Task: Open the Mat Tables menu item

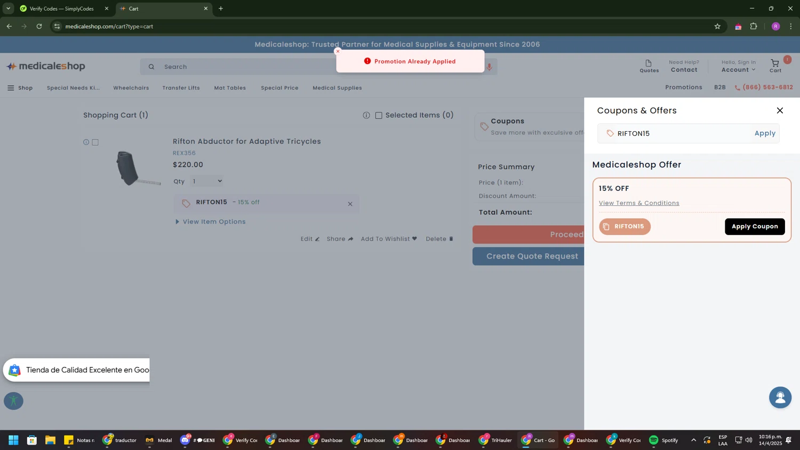Action: click(x=230, y=88)
